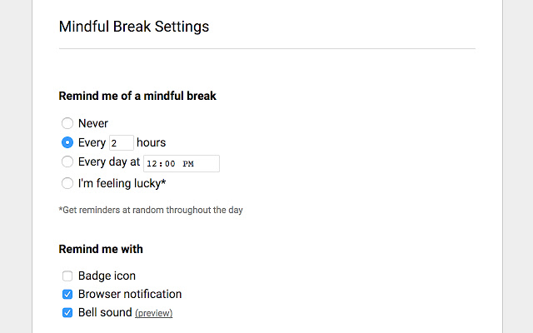Viewport: 533px width, 333px height.
Task: Click the Bell sound label text
Action: tap(105, 313)
